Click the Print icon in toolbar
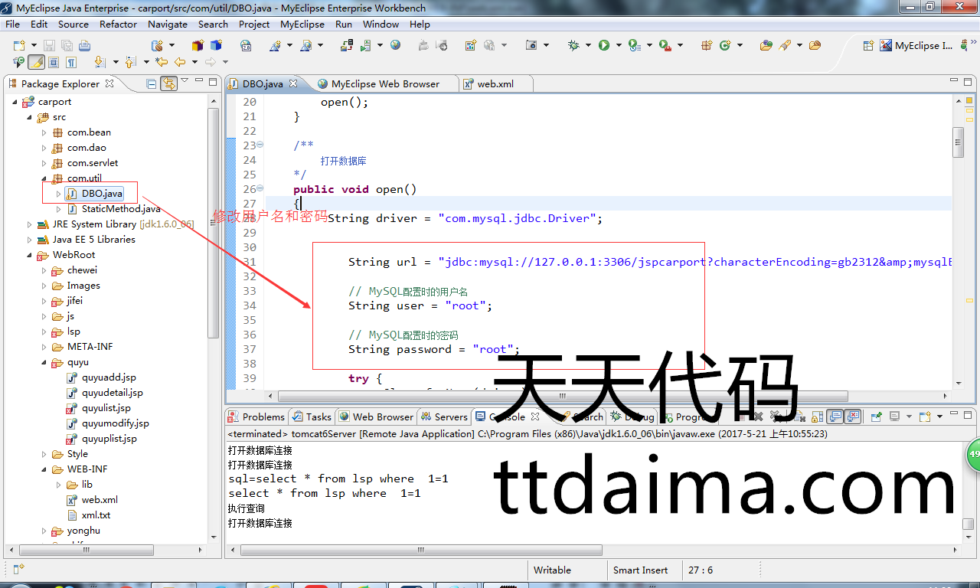This screenshot has width=980, height=588. tap(84, 45)
